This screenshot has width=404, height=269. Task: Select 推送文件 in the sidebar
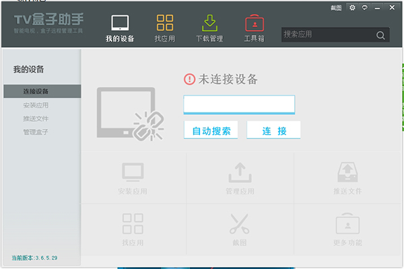click(x=36, y=118)
